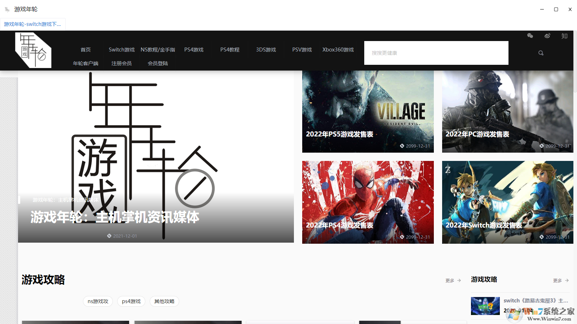The height and width of the screenshot is (324, 577).
Task: Click 更多 in sidebar 游戏攻略 panel
Action: [561, 280]
